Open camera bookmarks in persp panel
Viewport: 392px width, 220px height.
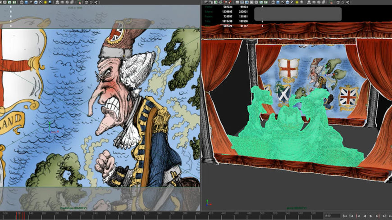pos(215,2)
